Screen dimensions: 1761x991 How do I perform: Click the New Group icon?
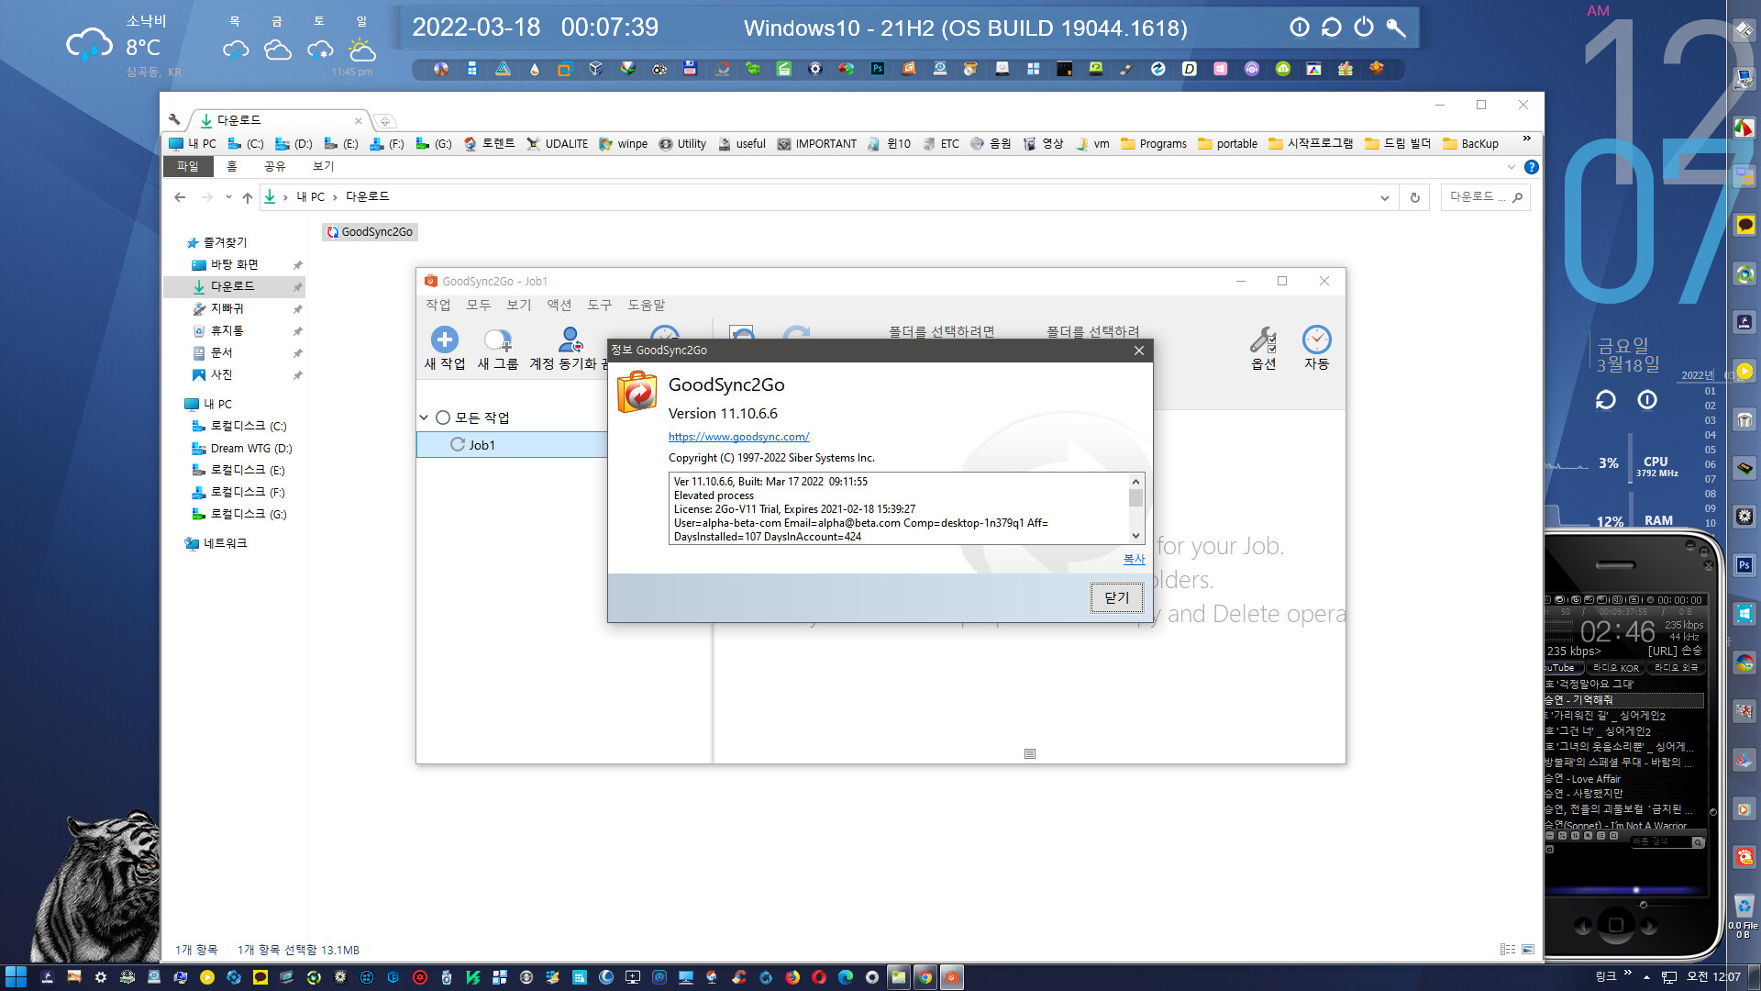(x=497, y=340)
